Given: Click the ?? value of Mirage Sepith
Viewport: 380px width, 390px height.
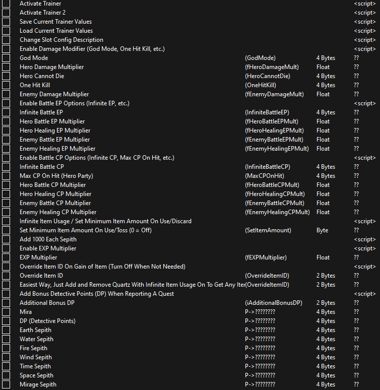Looking at the screenshot, I should coord(356,384).
